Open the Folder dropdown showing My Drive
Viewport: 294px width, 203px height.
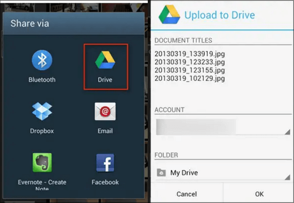tap(223, 173)
